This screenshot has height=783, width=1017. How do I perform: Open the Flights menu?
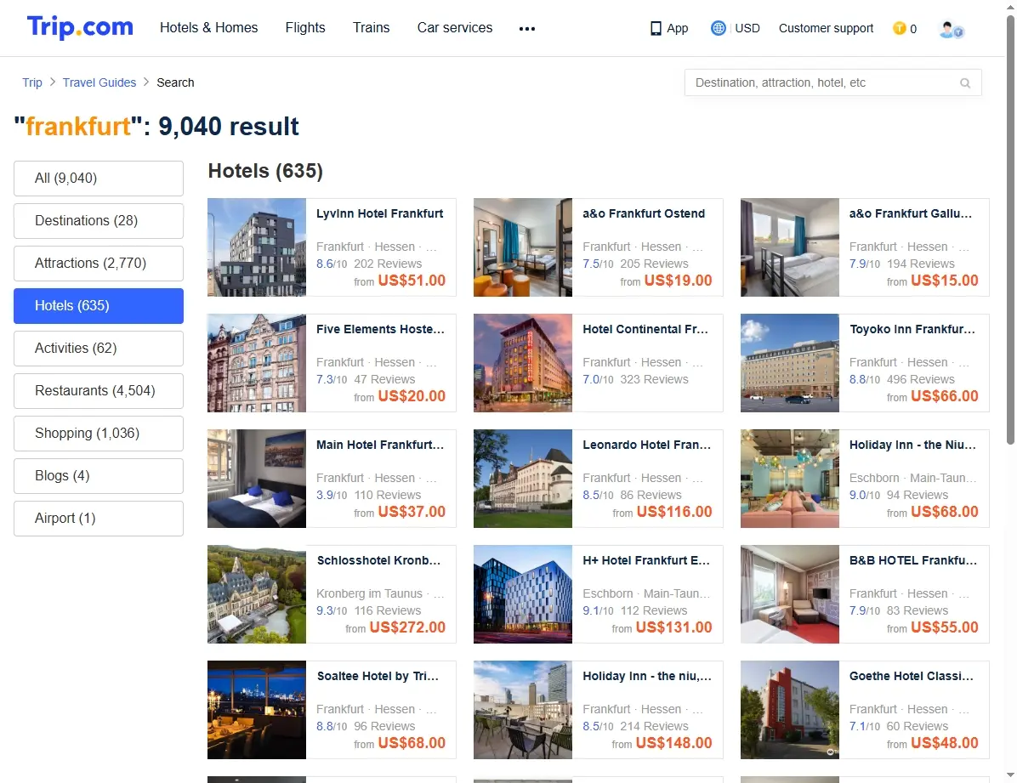coord(304,27)
